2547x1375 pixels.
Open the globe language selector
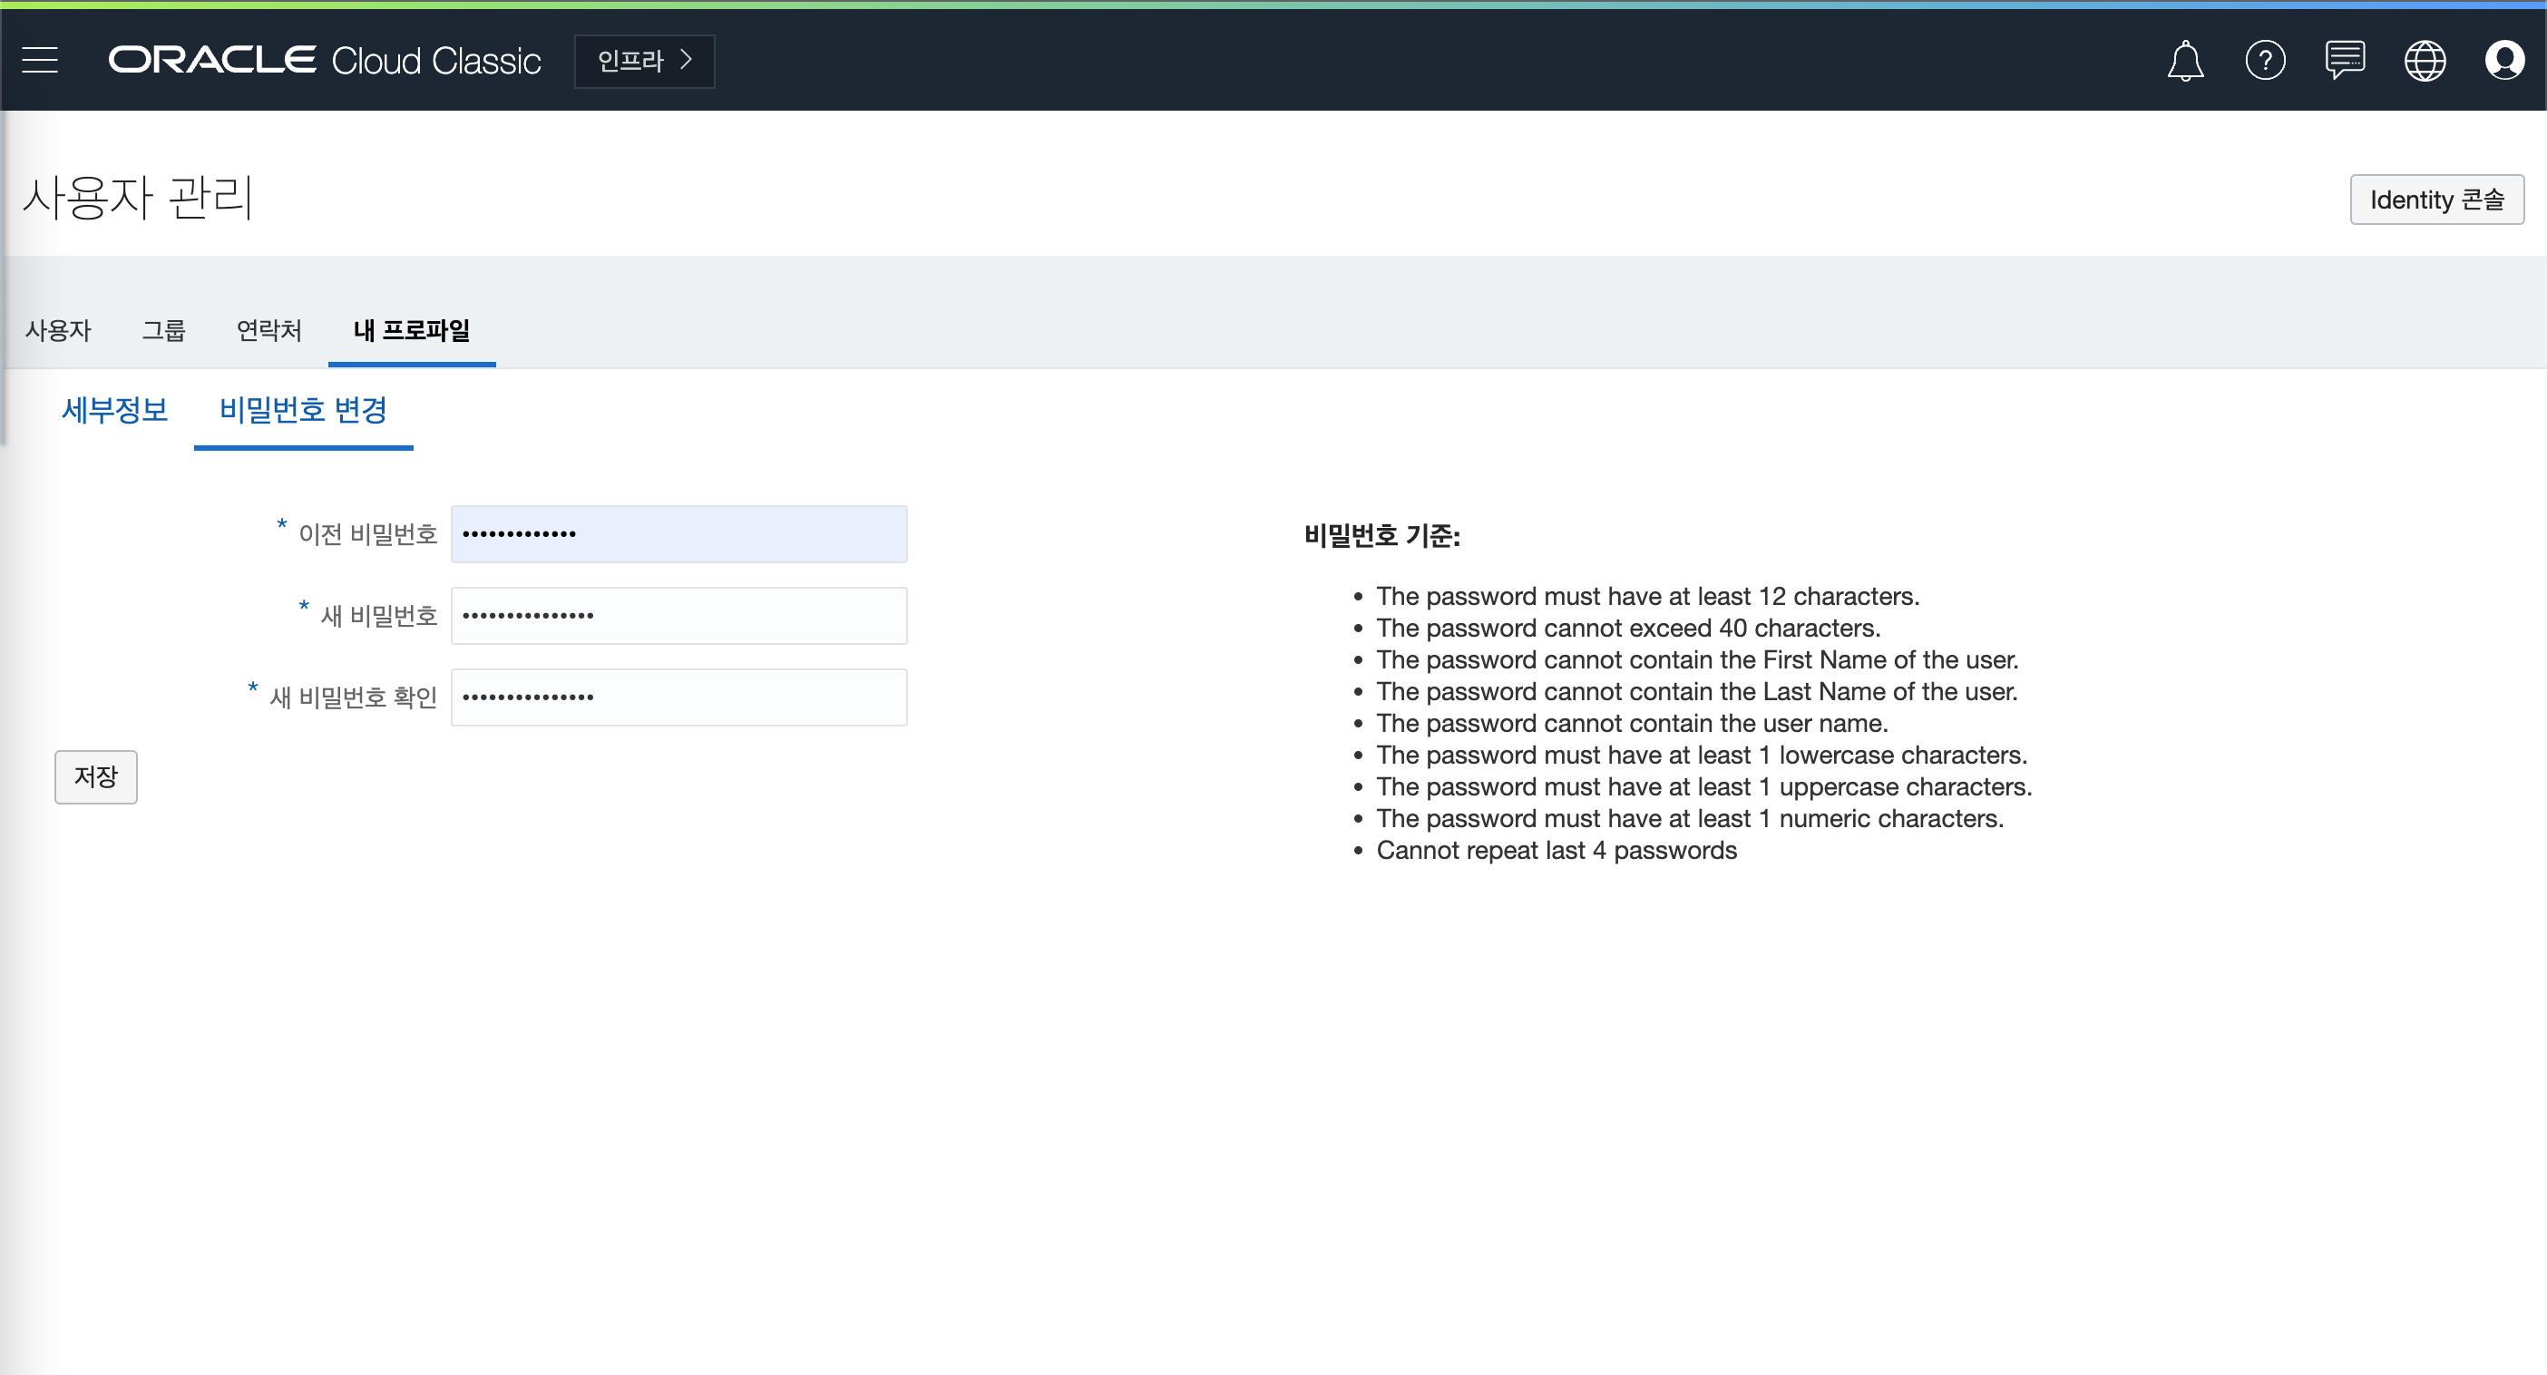click(x=2425, y=60)
